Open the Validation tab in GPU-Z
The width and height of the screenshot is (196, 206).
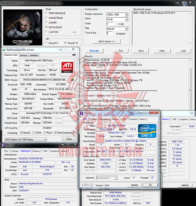click(34, 55)
